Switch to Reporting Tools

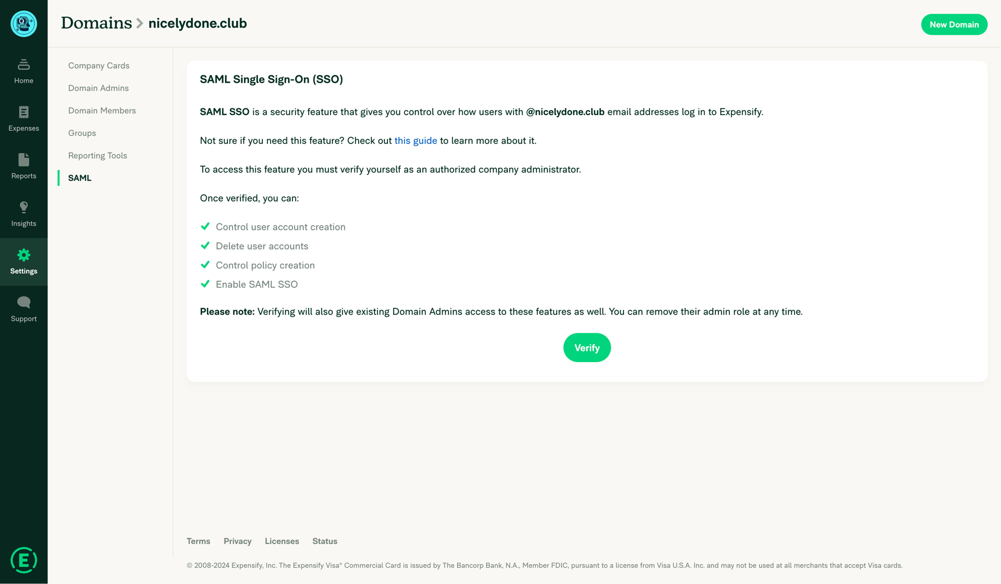(97, 155)
